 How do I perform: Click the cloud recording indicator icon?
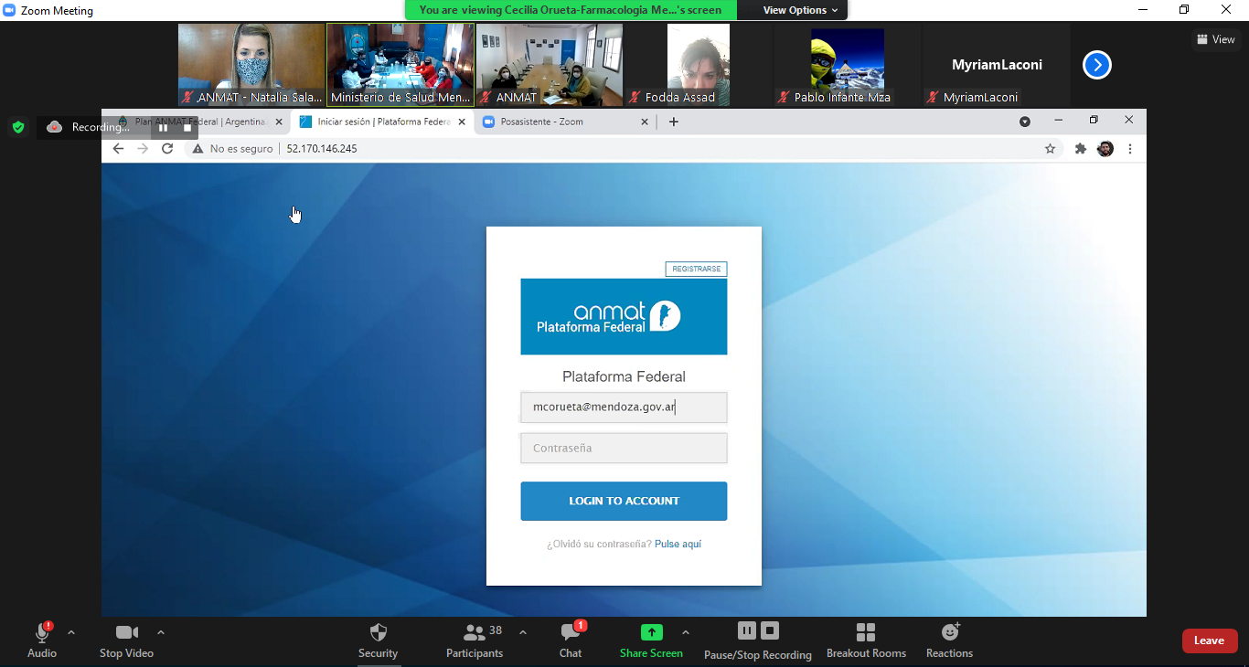coord(54,127)
